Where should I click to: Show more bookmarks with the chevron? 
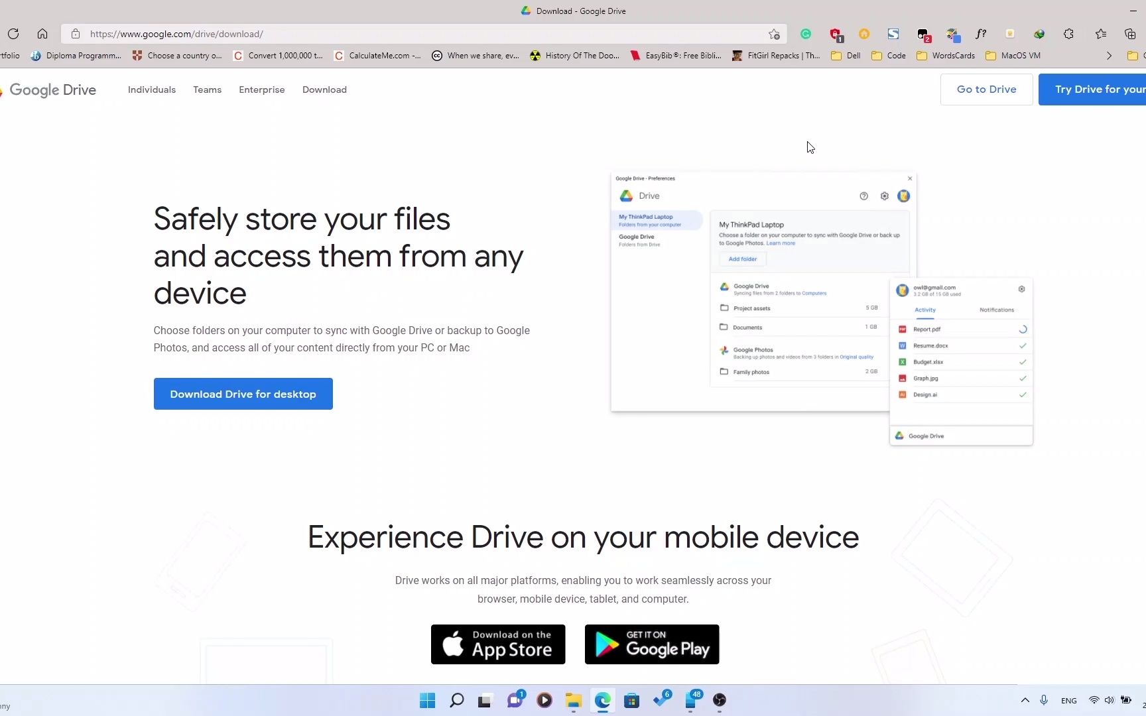(x=1109, y=56)
